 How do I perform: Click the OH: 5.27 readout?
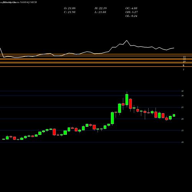click(x=131, y=12)
